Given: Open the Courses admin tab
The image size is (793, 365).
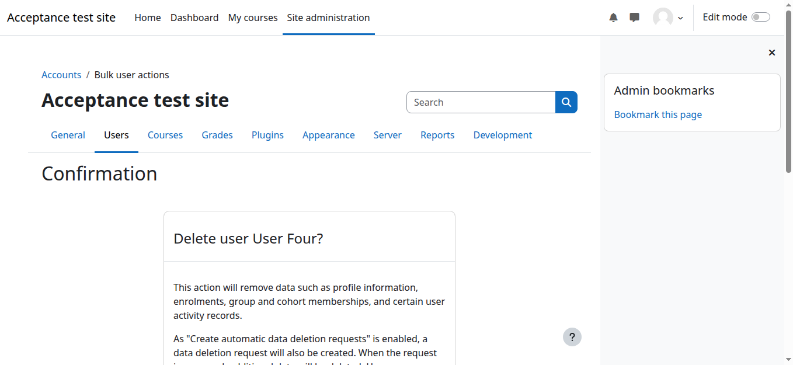Looking at the screenshot, I should pyautogui.click(x=165, y=135).
